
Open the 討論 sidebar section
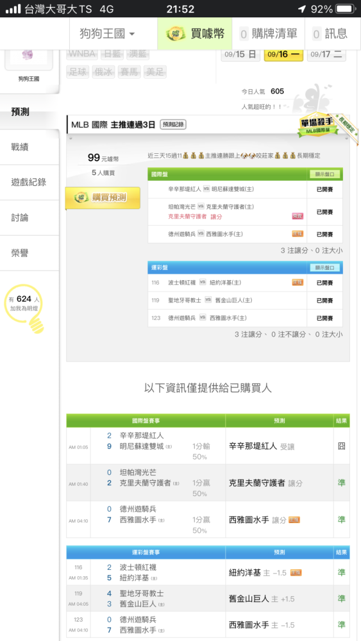coord(29,217)
